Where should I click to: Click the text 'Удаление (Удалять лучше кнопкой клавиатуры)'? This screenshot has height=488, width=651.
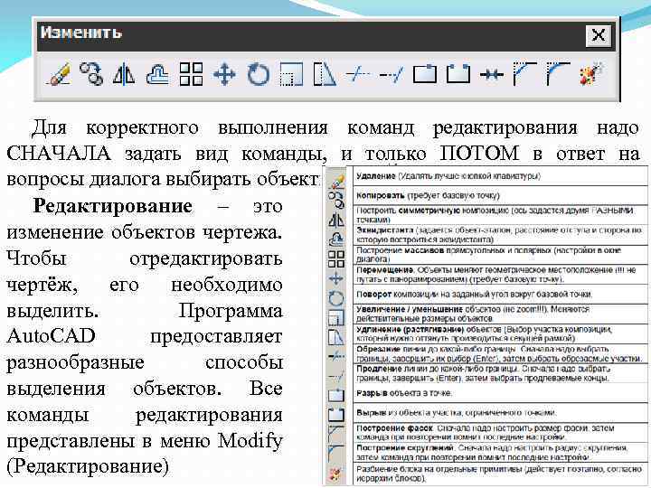[448, 176]
